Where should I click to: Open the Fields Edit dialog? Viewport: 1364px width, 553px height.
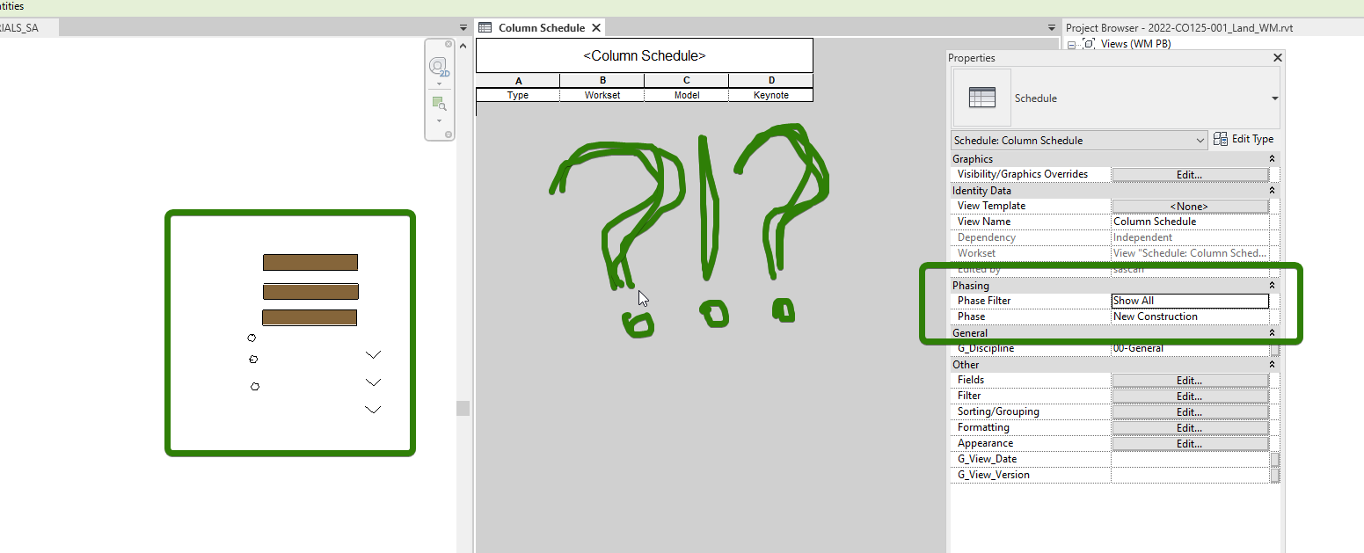(x=1190, y=379)
